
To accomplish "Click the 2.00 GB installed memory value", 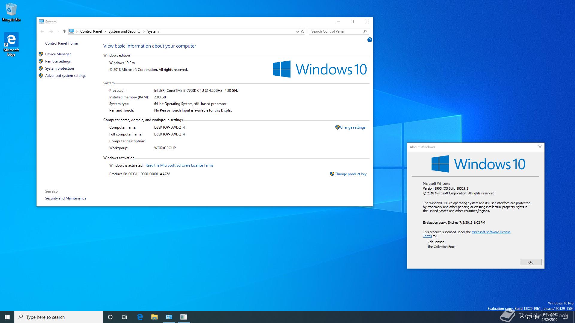I will (160, 97).
